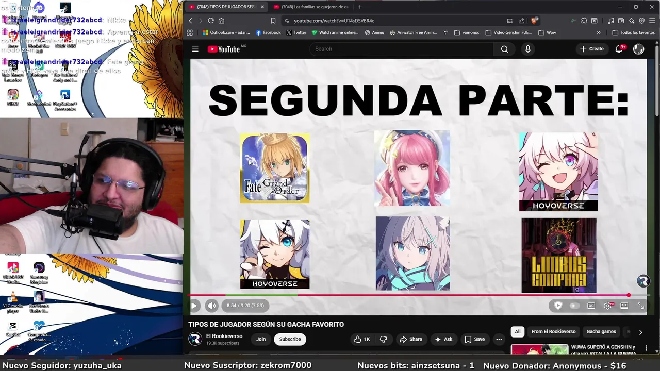Go back with the browser back arrow
Screen dimensions: 660x371
pyautogui.click(x=190, y=21)
